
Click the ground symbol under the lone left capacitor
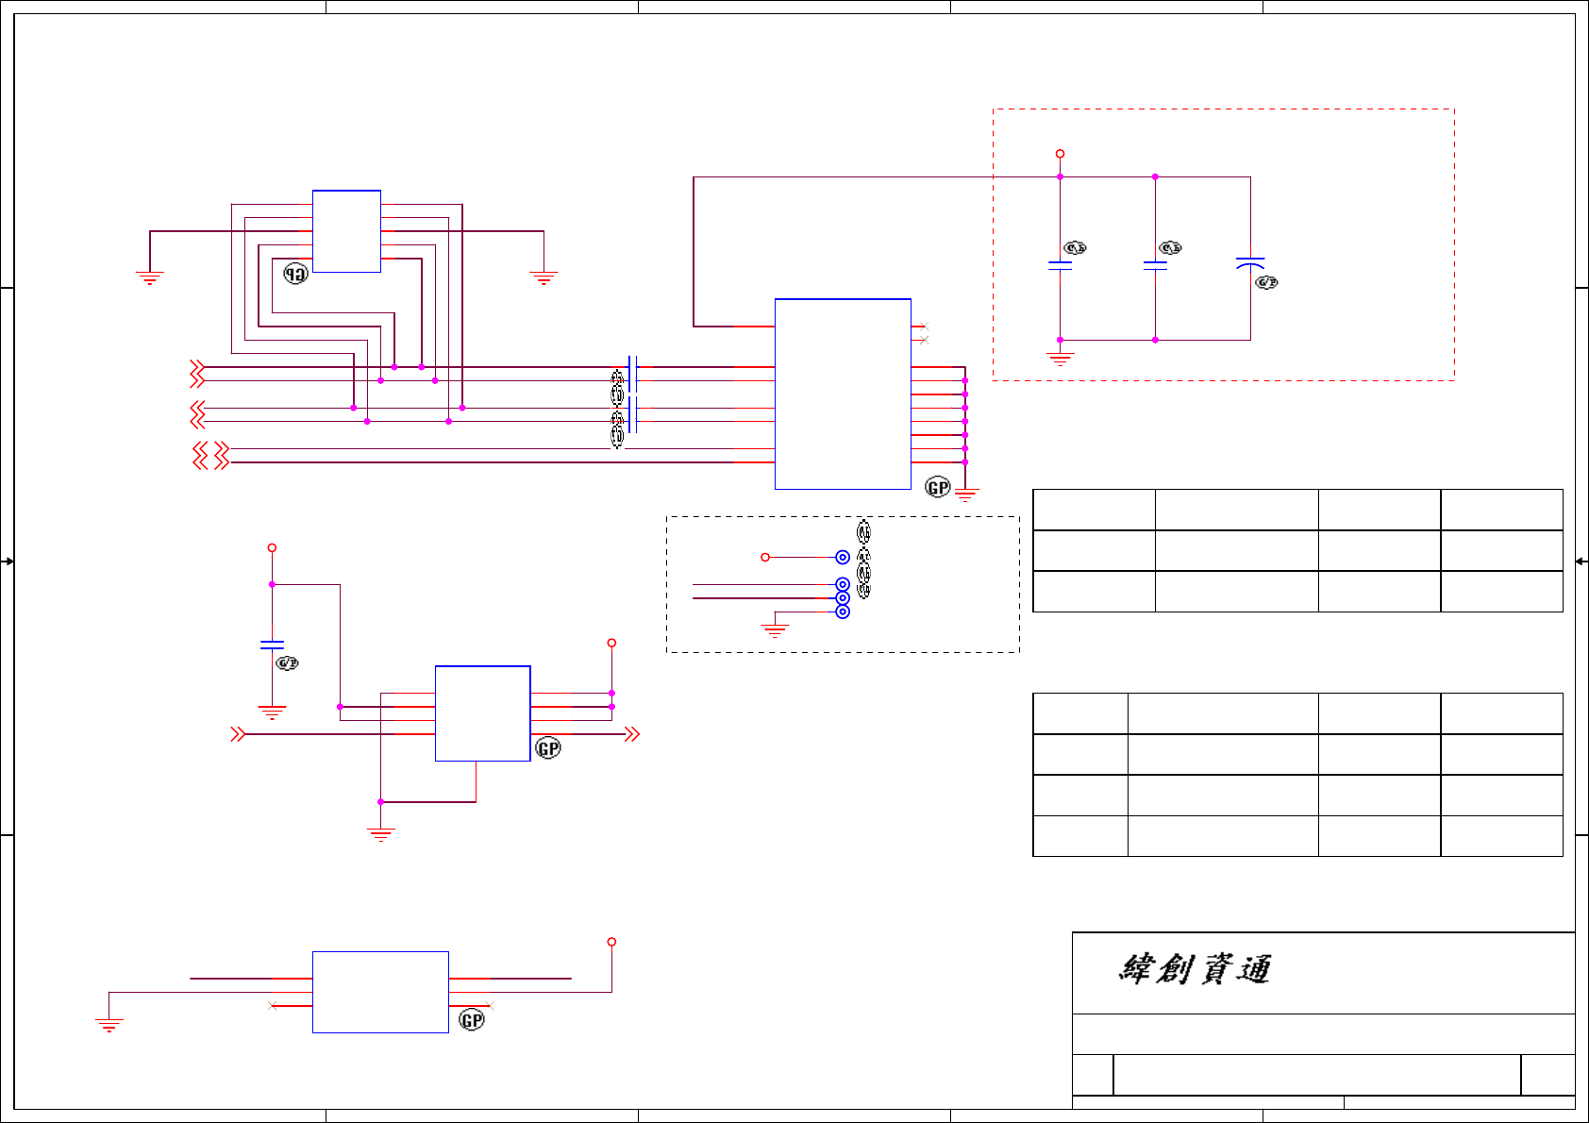[272, 712]
